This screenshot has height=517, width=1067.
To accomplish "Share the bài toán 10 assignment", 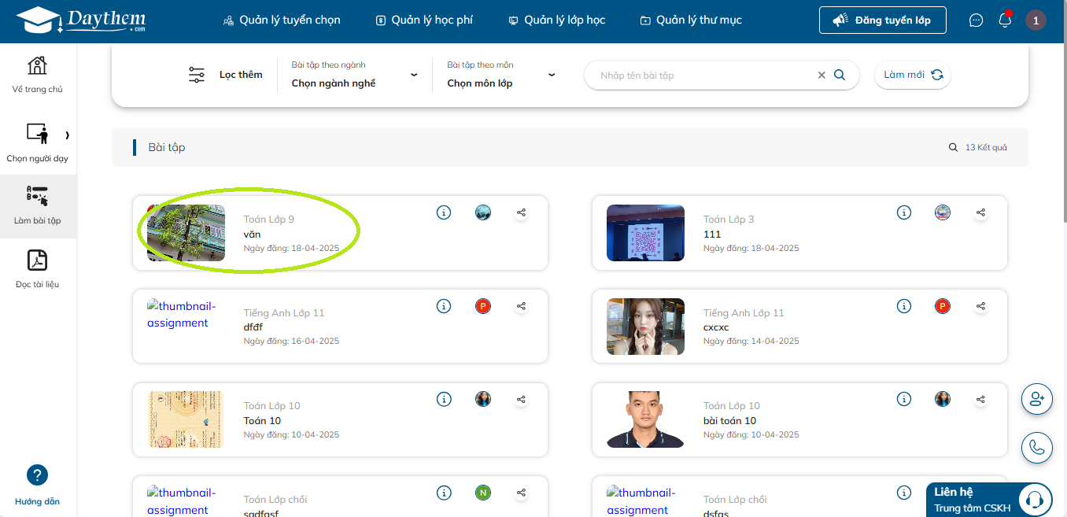I will (980, 399).
